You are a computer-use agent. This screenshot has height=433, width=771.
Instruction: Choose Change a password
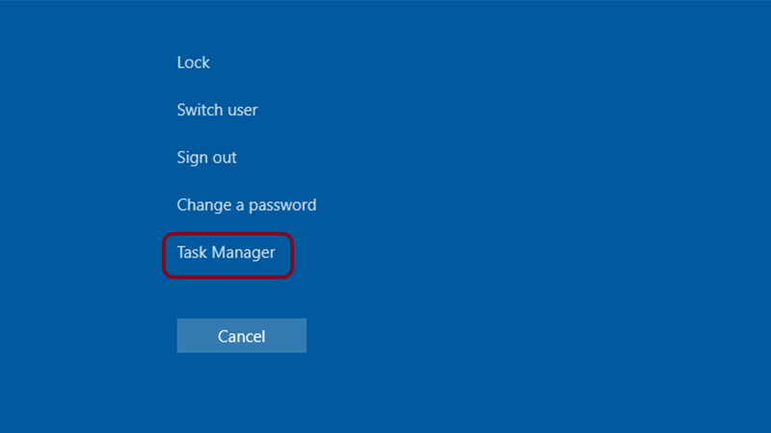pos(247,205)
